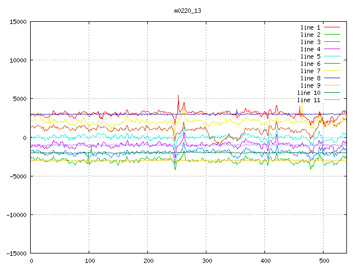Select the "line 8" legend label
357x268 pixels.
[x=310, y=78]
